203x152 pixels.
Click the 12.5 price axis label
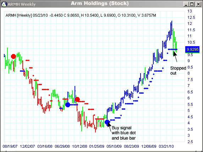click(x=191, y=17)
